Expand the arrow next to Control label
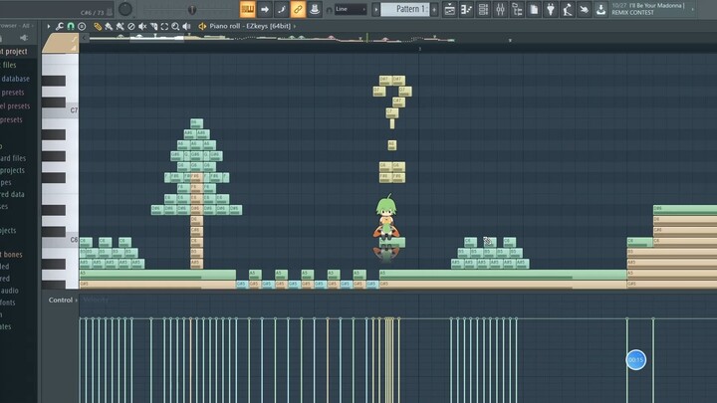The width and height of the screenshot is (717, 403). tap(76, 301)
